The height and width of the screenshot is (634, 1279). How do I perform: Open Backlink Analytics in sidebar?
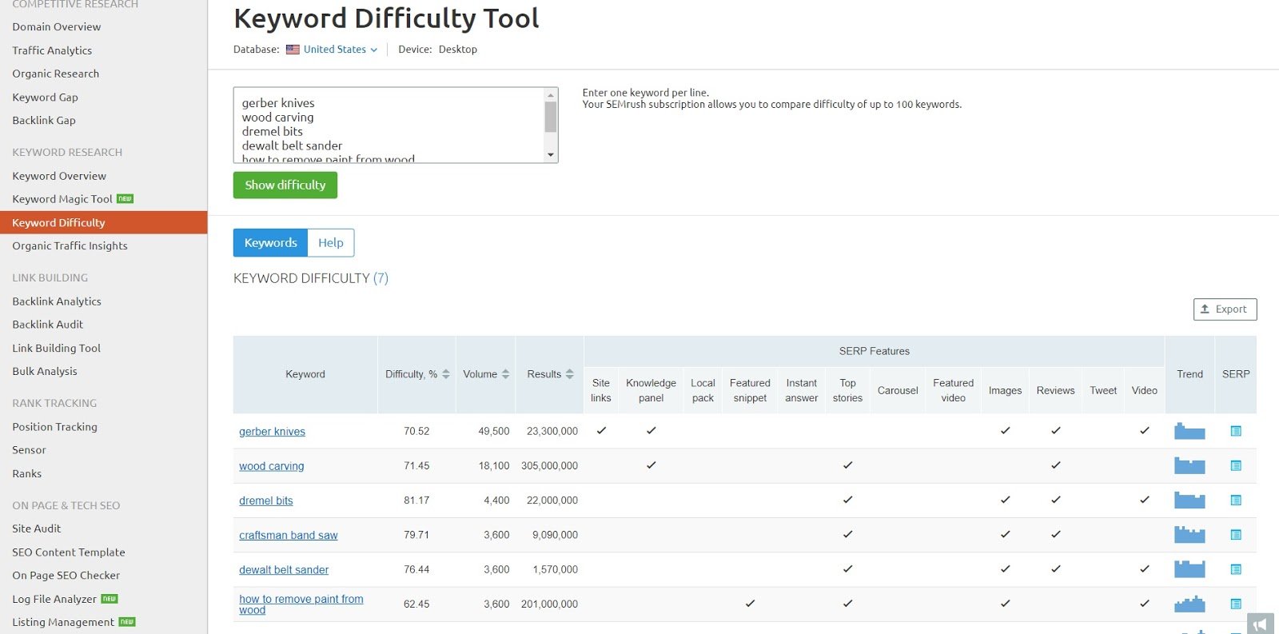56,301
